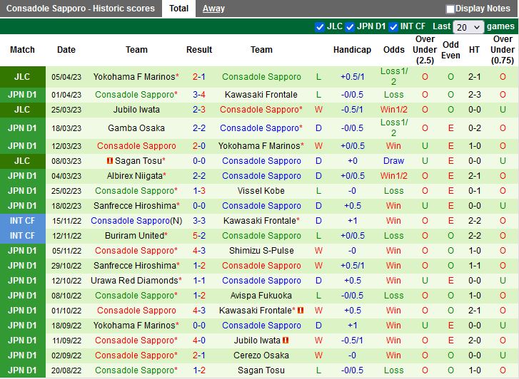Click the 1-2 result on 29/10/22
This screenshot has height=379, width=519.
click(x=199, y=266)
